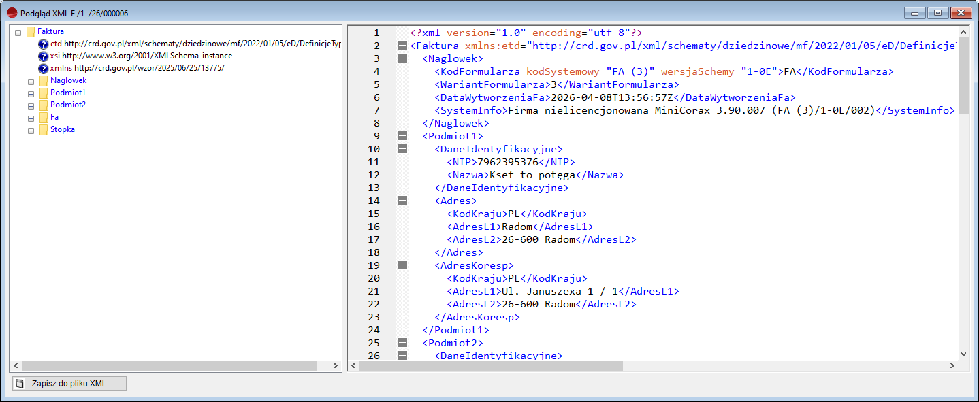
Task: Click tree panel scroll-left arrow
Action: [16, 366]
